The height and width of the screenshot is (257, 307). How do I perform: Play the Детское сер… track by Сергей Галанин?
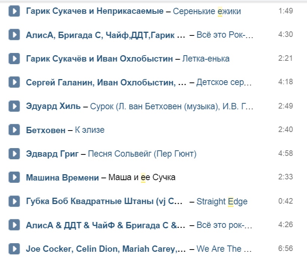pyautogui.click(x=14, y=82)
